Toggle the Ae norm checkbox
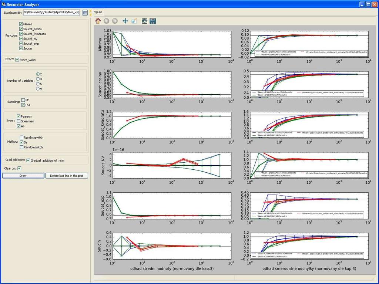This screenshot has height=284, width=379. 19,126
